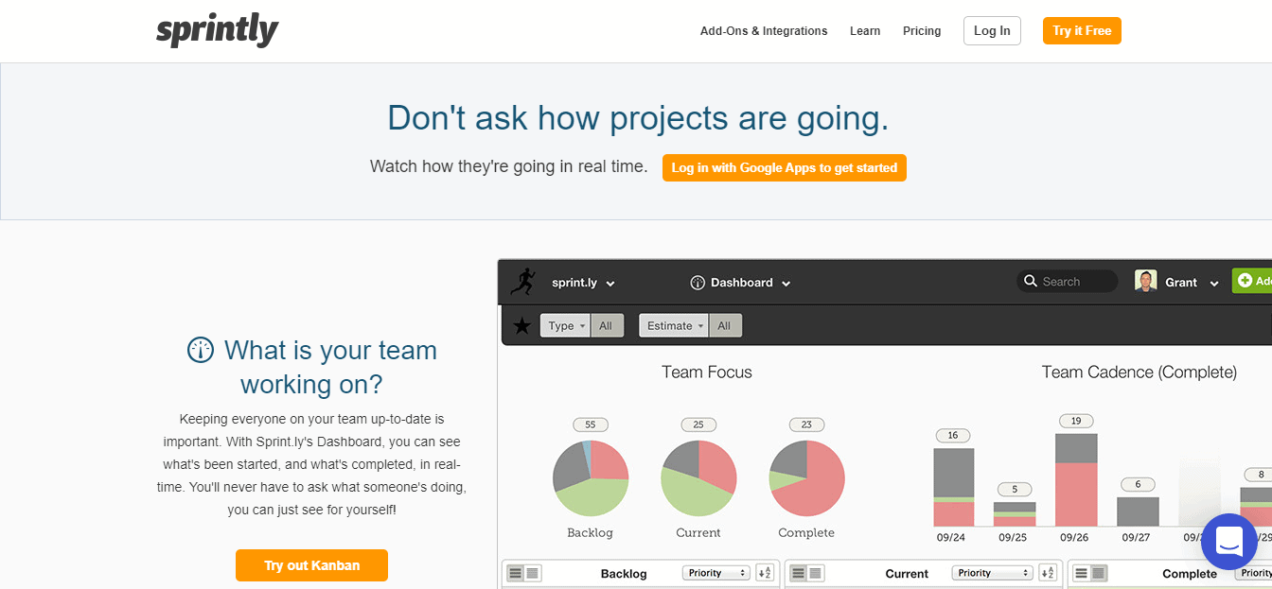Click the 'Complete' column header title

(x=1190, y=574)
